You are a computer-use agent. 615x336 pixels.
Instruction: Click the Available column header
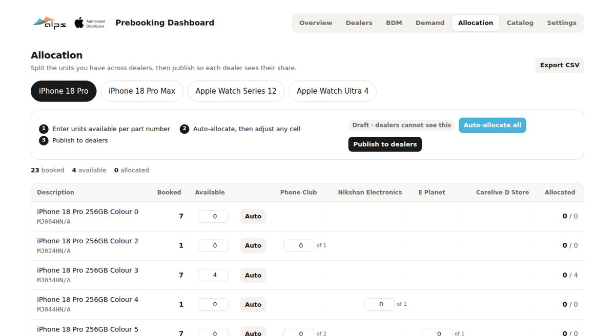210,193
